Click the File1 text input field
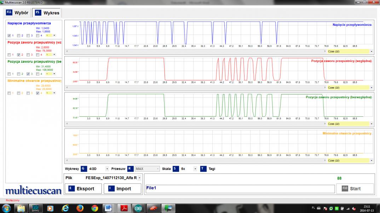Viewport: 380px width, 213px height. (240, 189)
